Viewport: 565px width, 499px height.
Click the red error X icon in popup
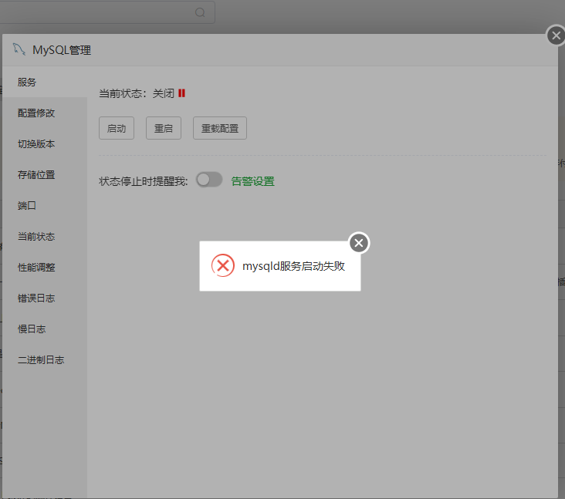(x=223, y=266)
